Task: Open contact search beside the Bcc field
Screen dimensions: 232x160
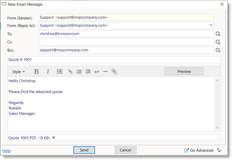Action: tap(218, 50)
